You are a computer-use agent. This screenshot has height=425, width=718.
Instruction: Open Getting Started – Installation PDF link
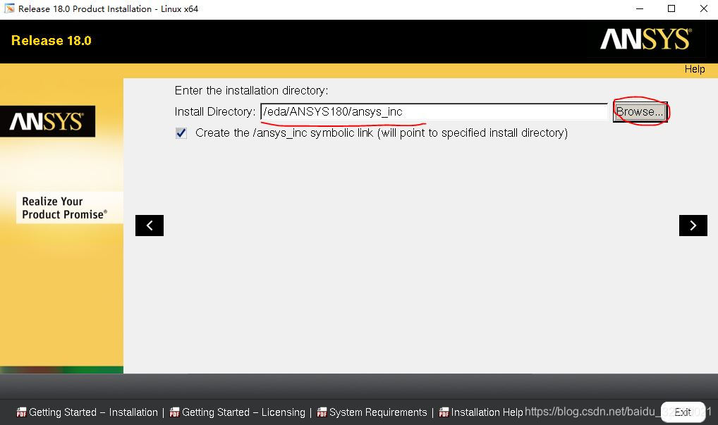(93, 412)
